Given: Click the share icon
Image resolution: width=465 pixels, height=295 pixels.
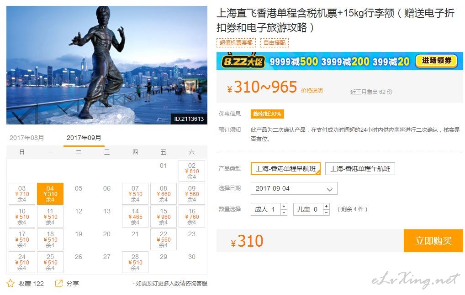Looking at the screenshot, I should [59, 284].
